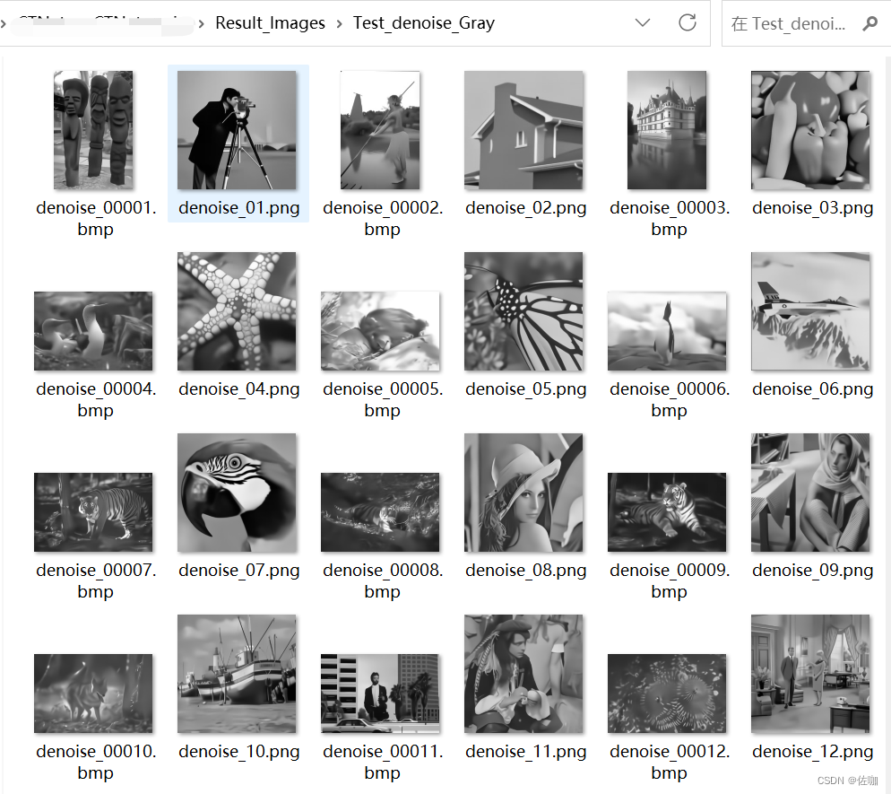Click the denoise_00008.bmp file name
This screenshot has height=794, width=891.
click(x=383, y=580)
